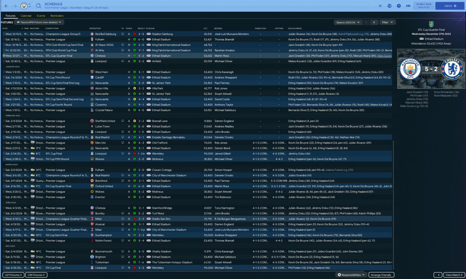The image size is (466, 279).
Task: Open the Responsibilities dropdown
Action: click(x=351, y=275)
